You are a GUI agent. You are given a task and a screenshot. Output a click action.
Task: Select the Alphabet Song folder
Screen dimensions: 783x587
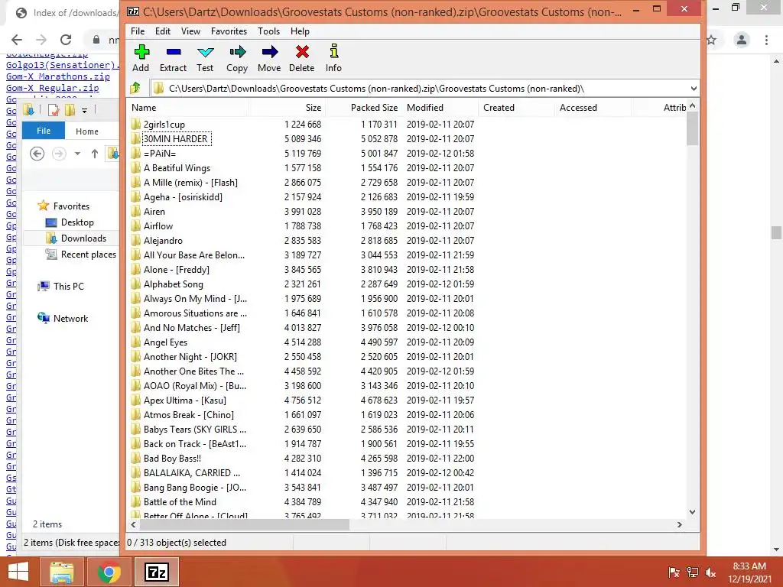(x=173, y=284)
